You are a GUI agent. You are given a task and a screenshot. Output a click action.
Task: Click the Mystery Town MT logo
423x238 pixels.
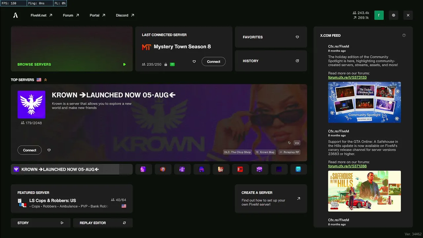click(146, 47)
